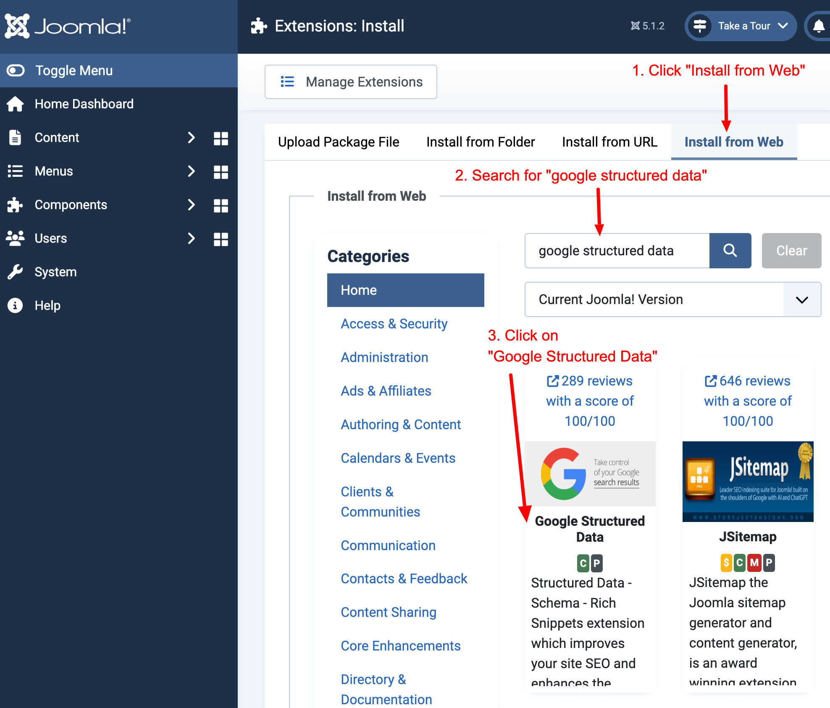Click the P badge under Google Structured Data
The height and width of the screenshot is (708, 830).
(596, 564)
